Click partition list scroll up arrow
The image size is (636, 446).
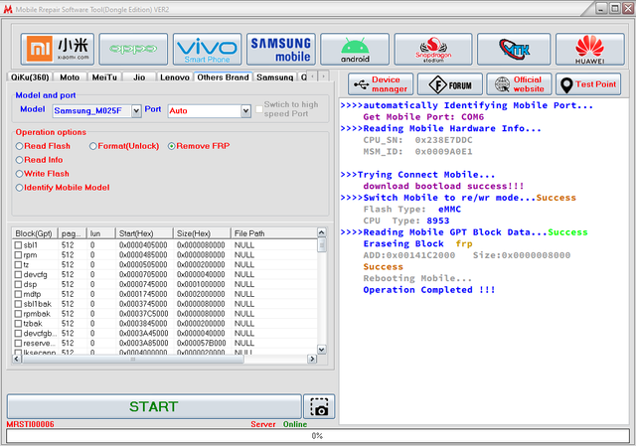pyautogui.click(x=322, y=232)
